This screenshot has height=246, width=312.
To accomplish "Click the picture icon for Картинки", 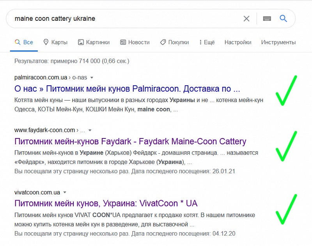I will pyautogui.click(x=81, y=42).
